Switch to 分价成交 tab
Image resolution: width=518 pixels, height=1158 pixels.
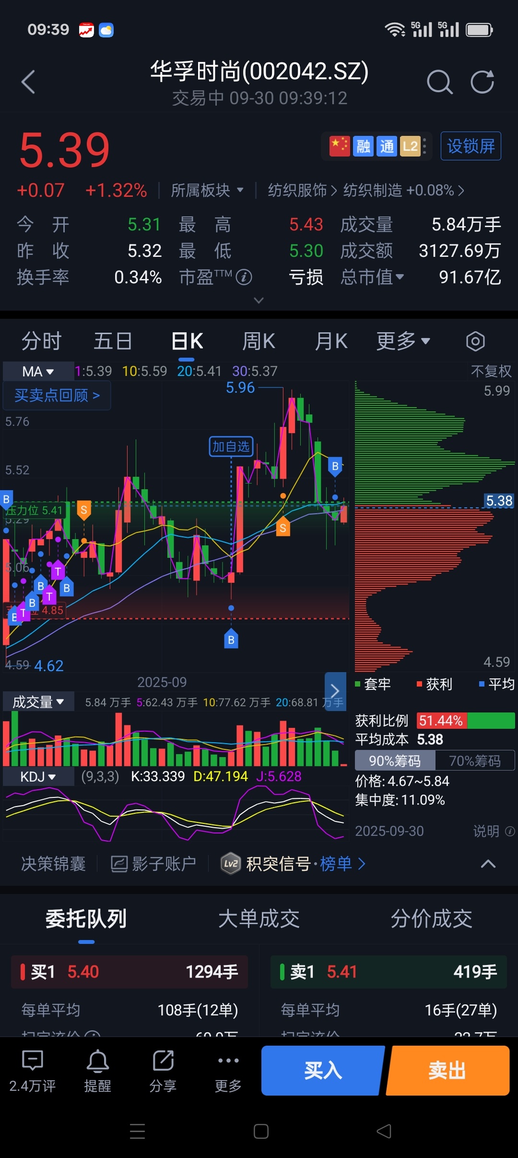pos(432,919)
